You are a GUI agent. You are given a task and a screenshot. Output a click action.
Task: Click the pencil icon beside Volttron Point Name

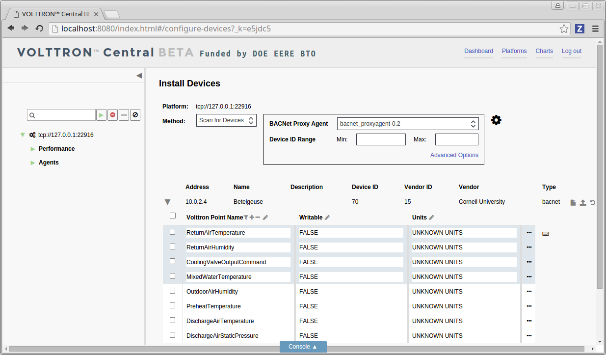(x=265, y=218)
